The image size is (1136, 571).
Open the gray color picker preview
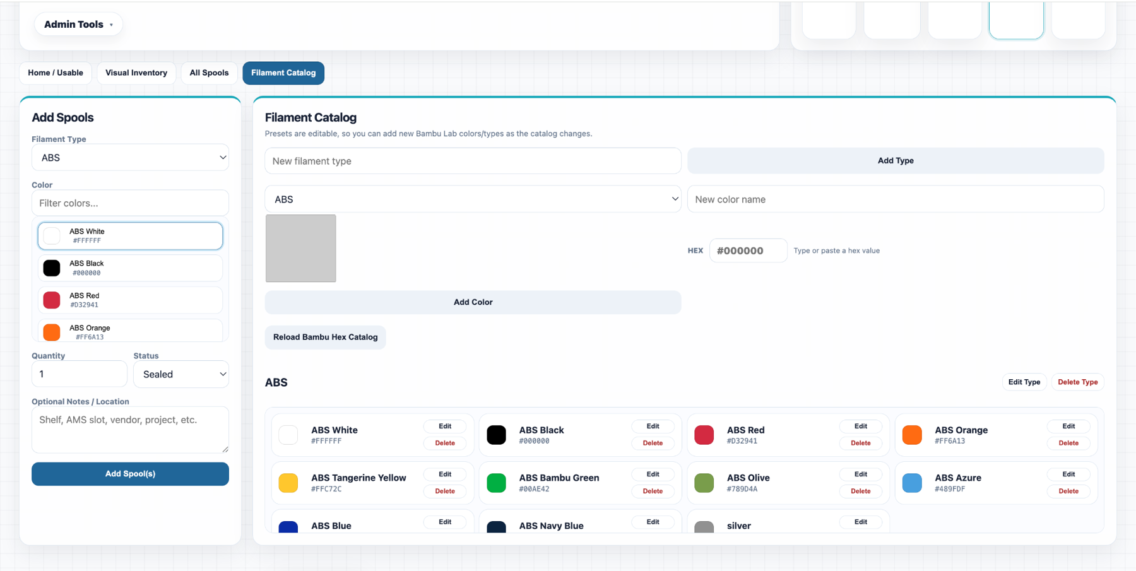point(301,249)
